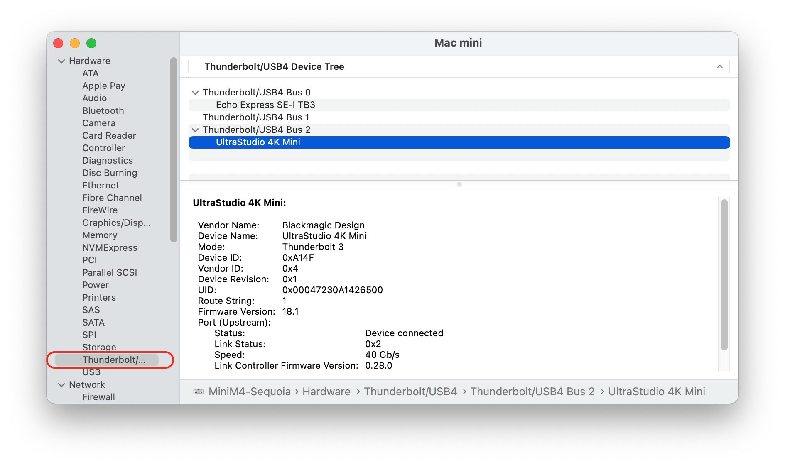Click the split-pane divider handle dot
785x465 pixels.
pos(459,184)
